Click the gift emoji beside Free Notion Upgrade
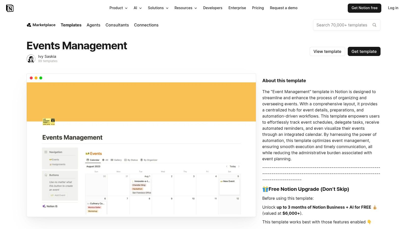Image resolution: width=407 pixels, height=229 pixels. [x=265, y=189]
